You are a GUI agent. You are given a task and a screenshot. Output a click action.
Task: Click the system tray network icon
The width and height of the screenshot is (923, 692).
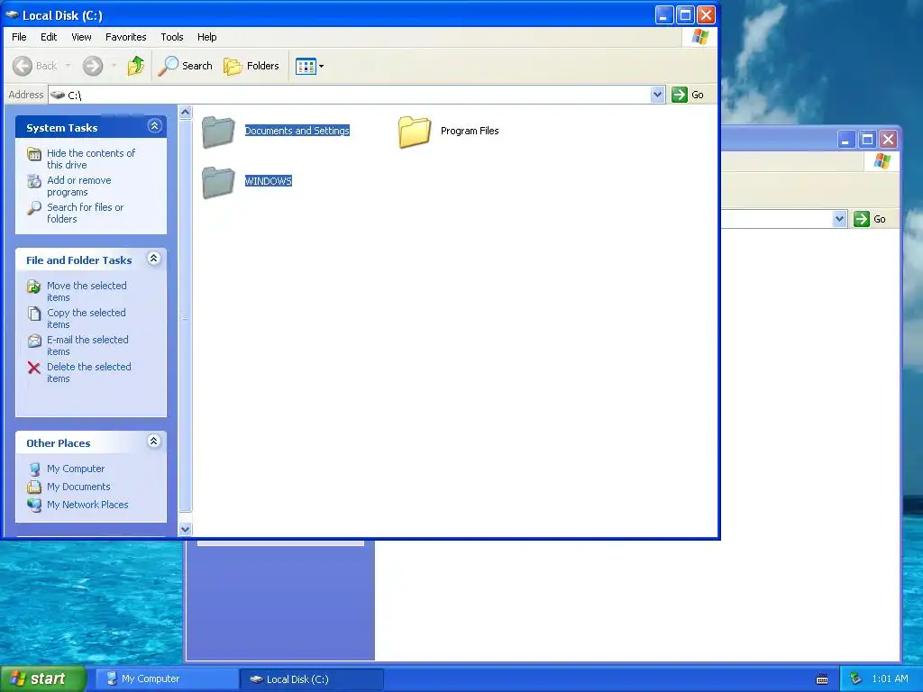click(856, 678)
